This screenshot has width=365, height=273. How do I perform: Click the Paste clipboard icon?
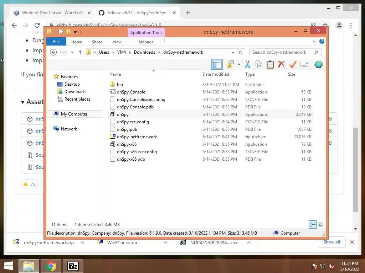click(270, 65)
